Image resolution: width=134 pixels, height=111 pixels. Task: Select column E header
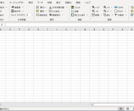[x=10, y=29]
